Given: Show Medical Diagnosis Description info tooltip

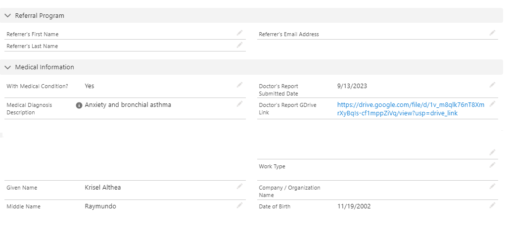Looking at the screenshot, I should pyautogui.click(x=79, y=105).
